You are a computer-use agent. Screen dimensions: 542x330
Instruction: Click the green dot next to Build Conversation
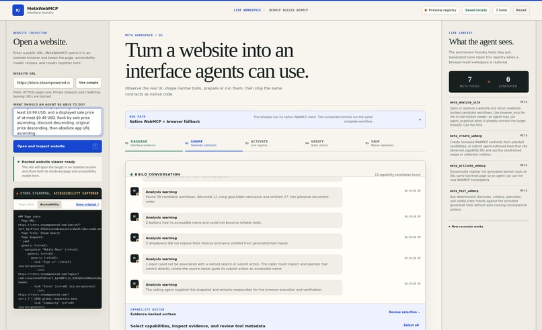tap(131, 175)
